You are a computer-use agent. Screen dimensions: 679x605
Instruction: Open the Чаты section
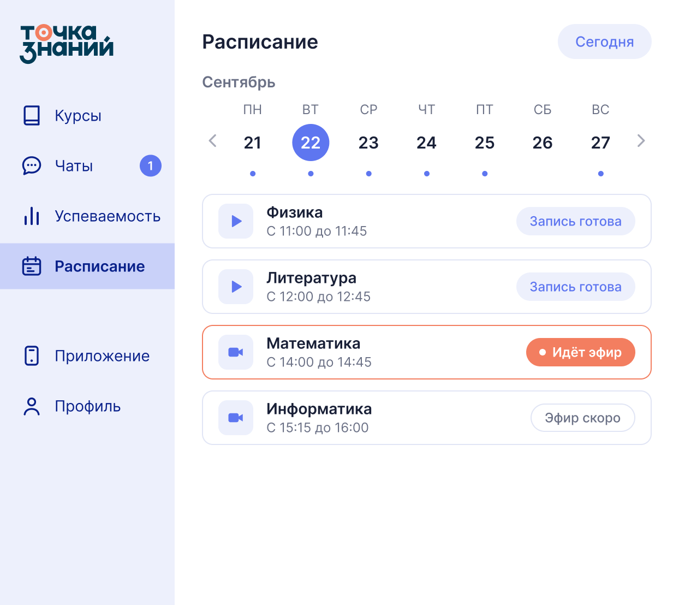(x=87, y=166)
